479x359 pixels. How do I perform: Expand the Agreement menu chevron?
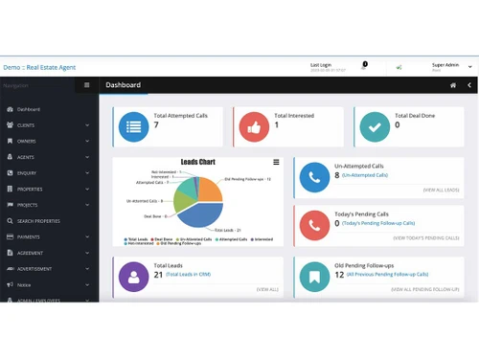pyautogui.click(x=87, y=253)
